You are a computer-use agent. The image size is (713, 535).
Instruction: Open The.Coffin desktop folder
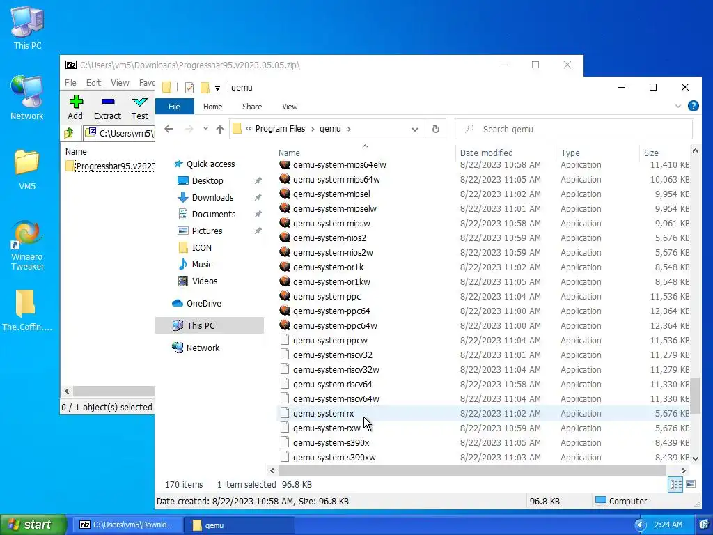tap(27, 310)
